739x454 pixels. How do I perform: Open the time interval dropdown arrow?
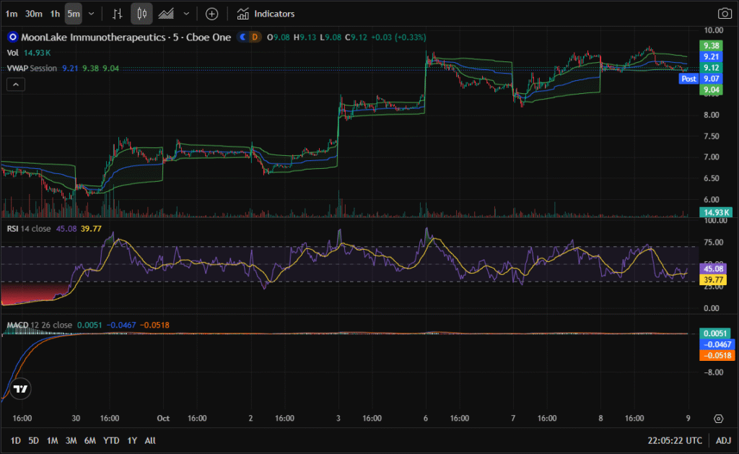click(91, 14)
